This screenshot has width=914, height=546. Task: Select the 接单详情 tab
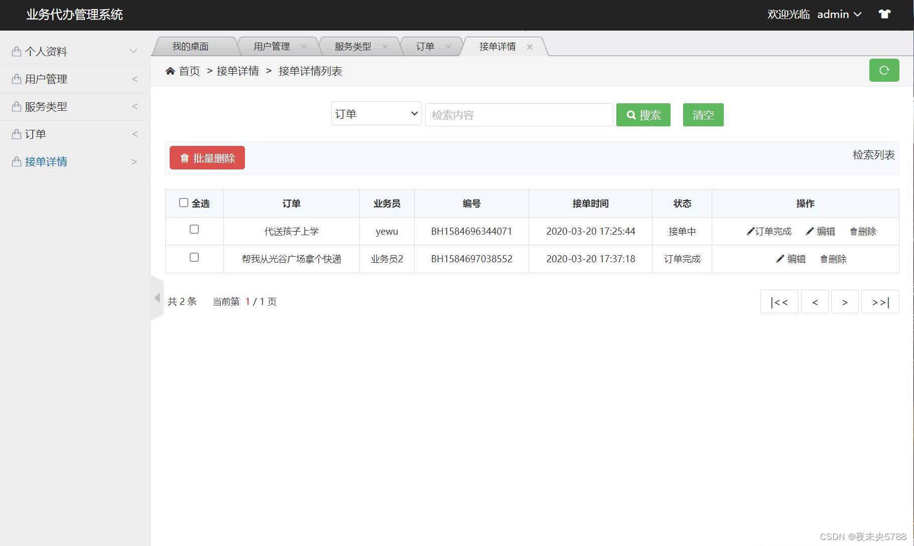tap(497, 46)
